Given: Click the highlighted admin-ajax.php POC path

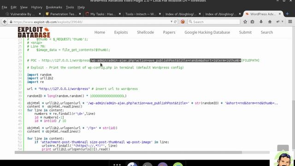Looking at the screenshot, I should [165, 60].
